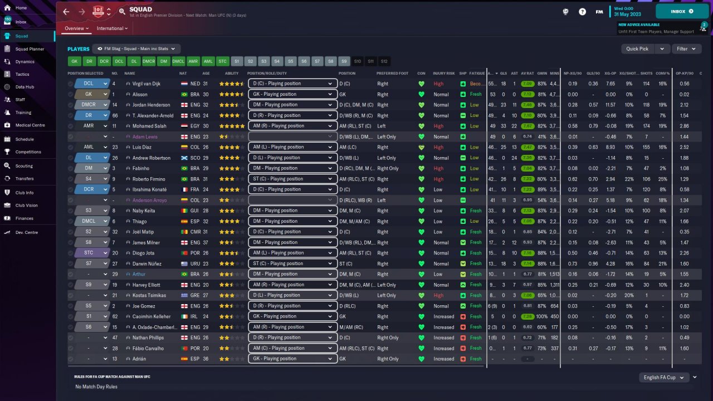Screen dimensions: 713x401
Task: Tick the selection circle on Harvey Elliott's row
Action: (x=70, y=285)
